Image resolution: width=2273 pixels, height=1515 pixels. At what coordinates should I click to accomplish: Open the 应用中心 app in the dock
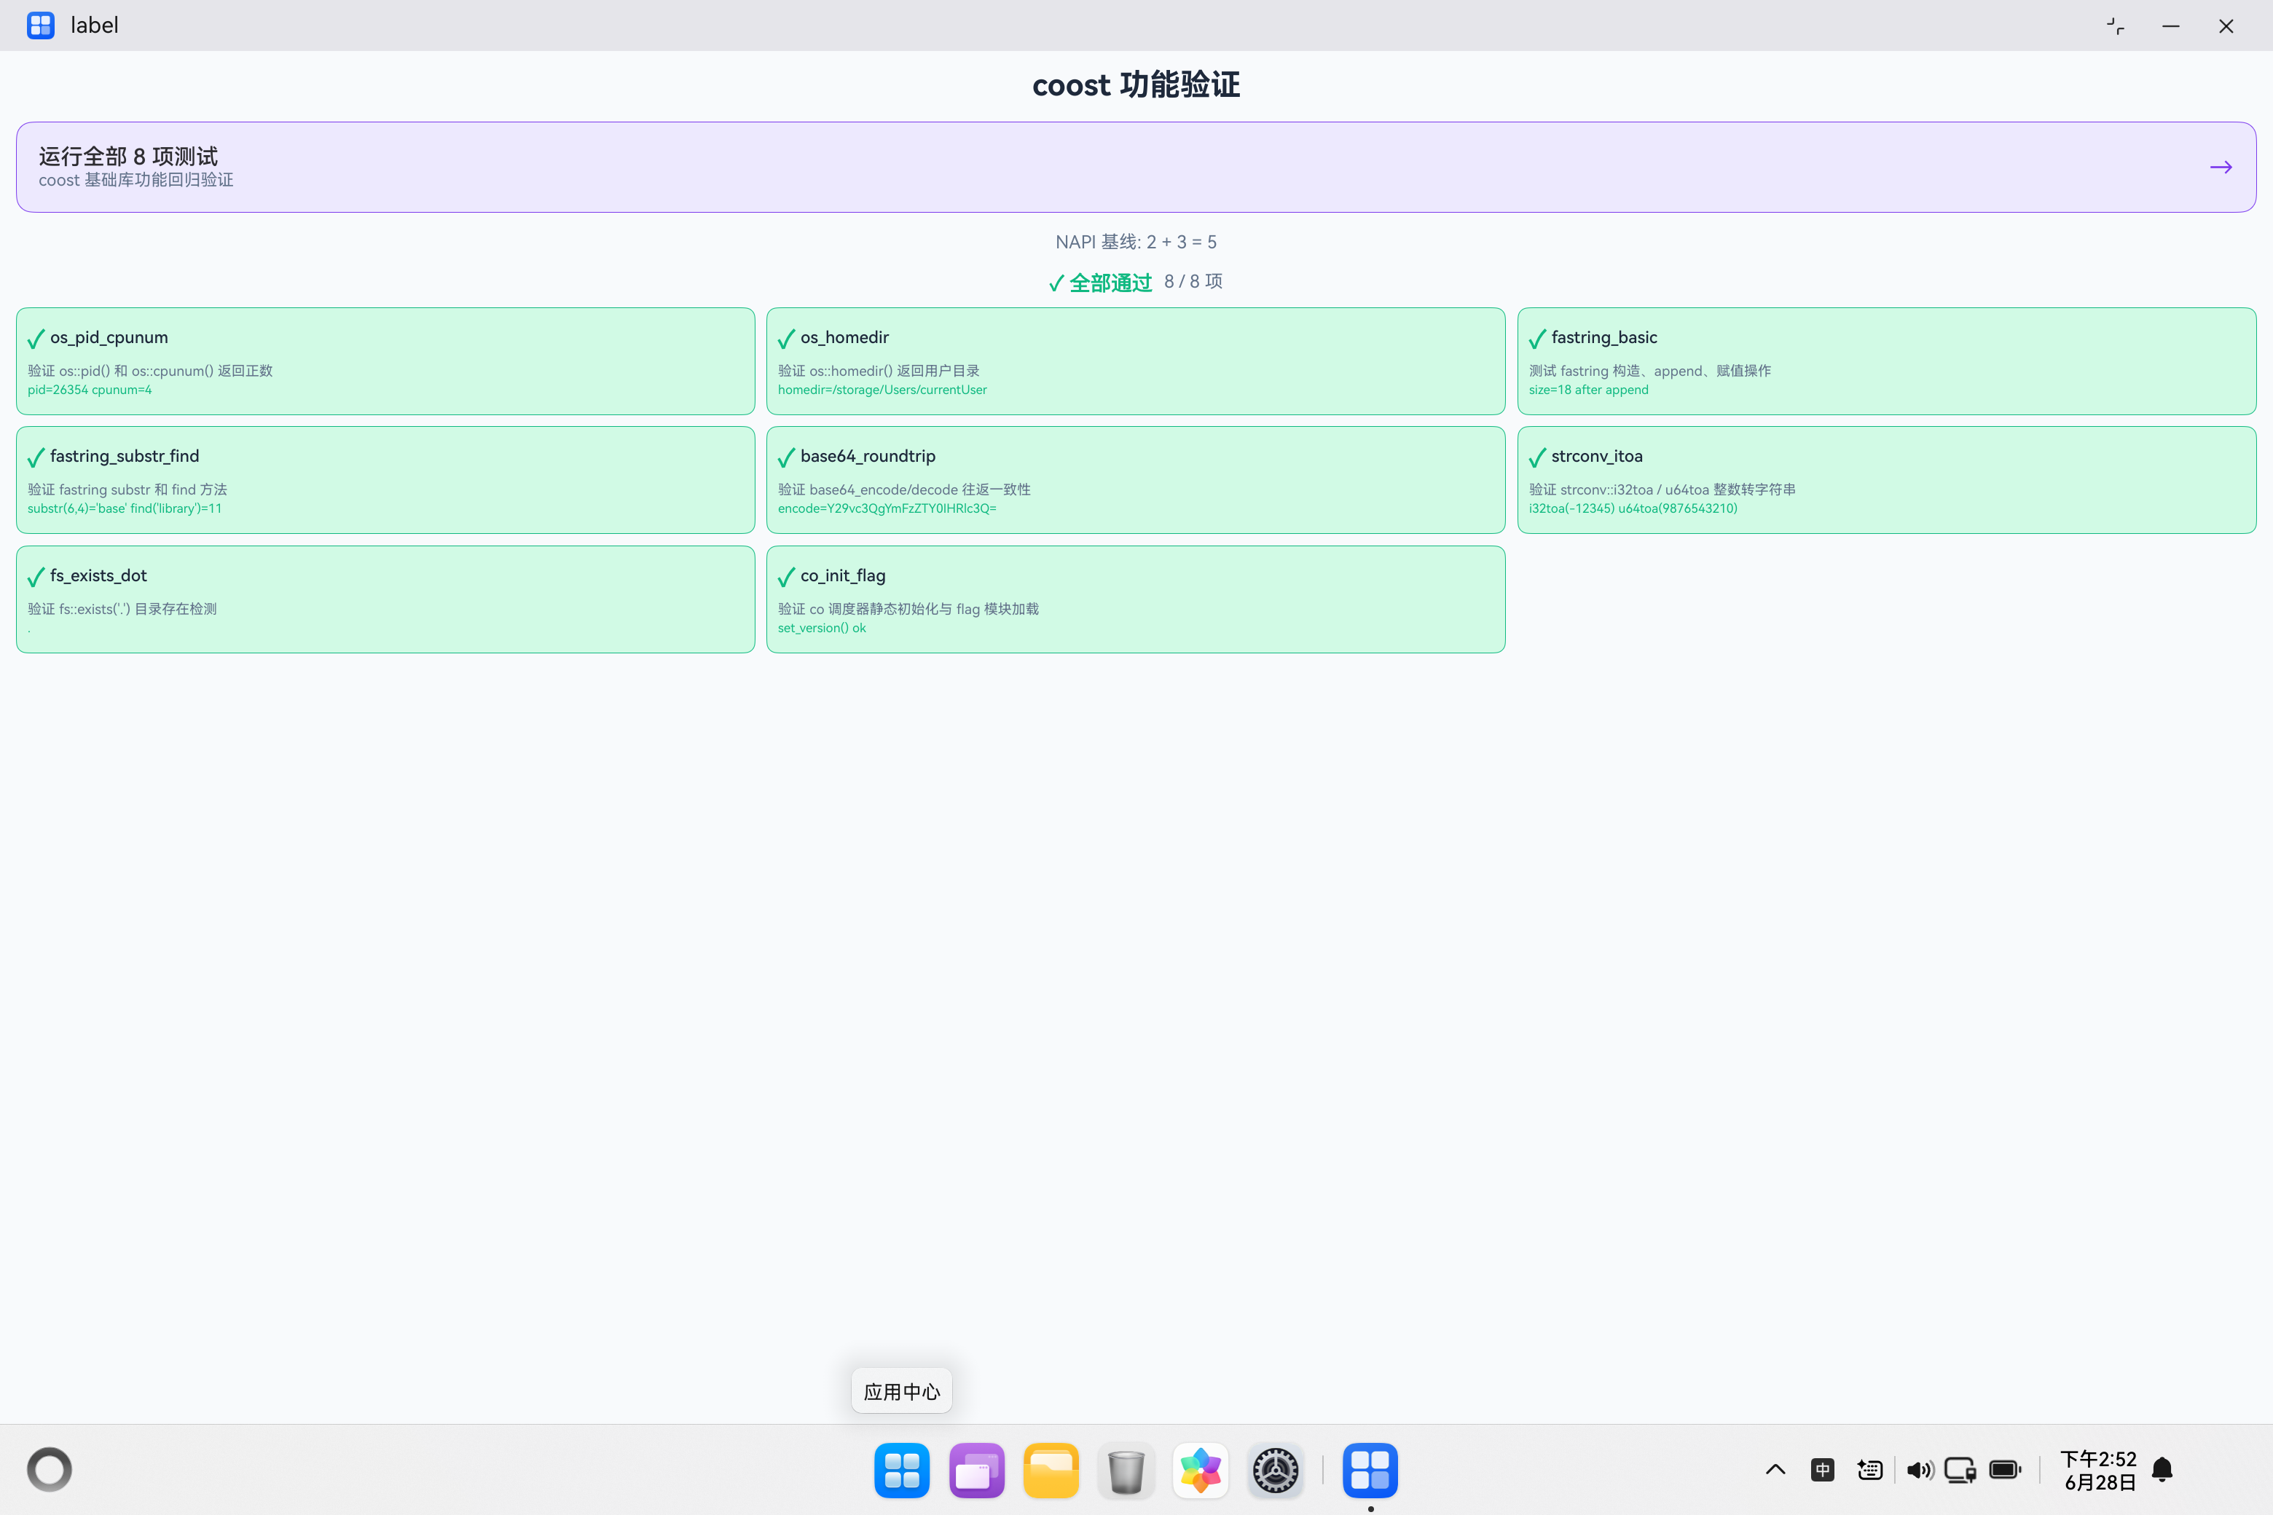(x=902, y=1471)
